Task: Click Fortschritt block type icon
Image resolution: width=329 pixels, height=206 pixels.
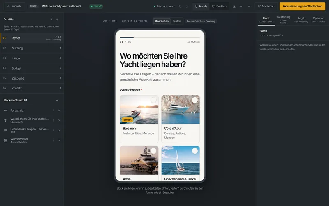Action: pos(5,110)
